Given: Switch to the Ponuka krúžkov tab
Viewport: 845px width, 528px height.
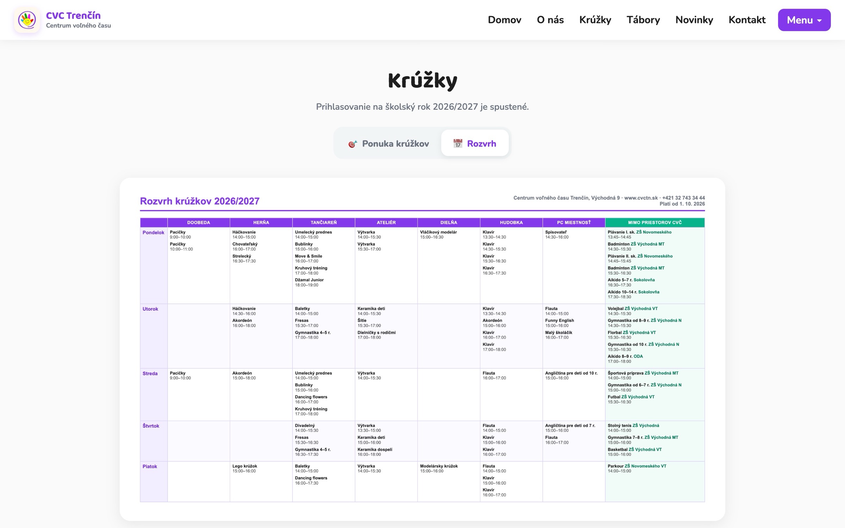Looking at the screenshot, I should pyautogui.click(x=388, y=143).
